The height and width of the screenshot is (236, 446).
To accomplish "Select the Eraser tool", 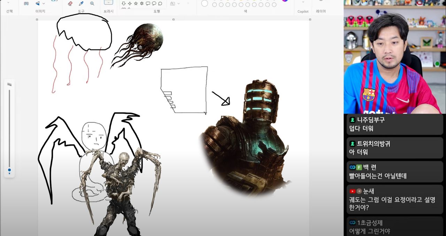I will point(70,3).
